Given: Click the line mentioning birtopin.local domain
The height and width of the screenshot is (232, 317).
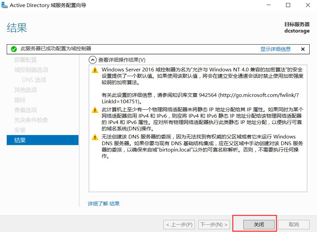Looking at the screenshot, I should pos(200,150).
